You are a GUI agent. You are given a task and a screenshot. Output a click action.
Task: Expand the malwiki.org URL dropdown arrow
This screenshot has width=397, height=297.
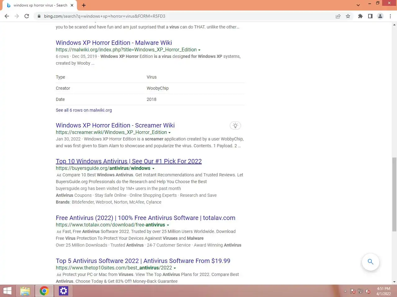pyautogui.click(x=199, y=50)
